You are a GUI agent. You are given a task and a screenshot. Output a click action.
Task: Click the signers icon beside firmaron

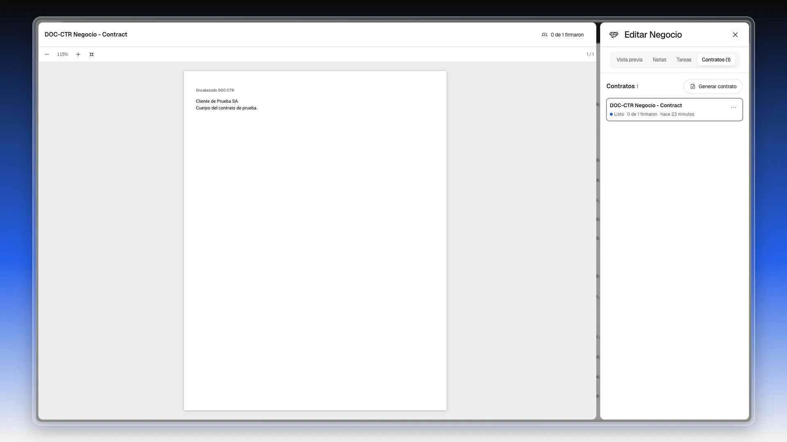[x=544, y=35]
